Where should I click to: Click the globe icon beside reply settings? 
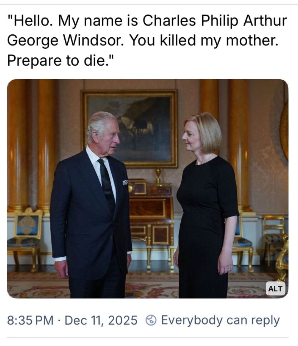151,320
